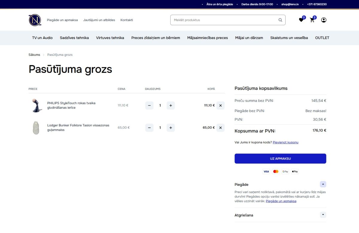Click the search magnifier icon

click(280, 20)
